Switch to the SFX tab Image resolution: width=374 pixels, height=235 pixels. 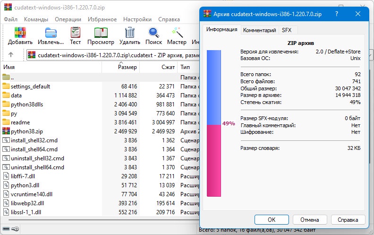287,30
